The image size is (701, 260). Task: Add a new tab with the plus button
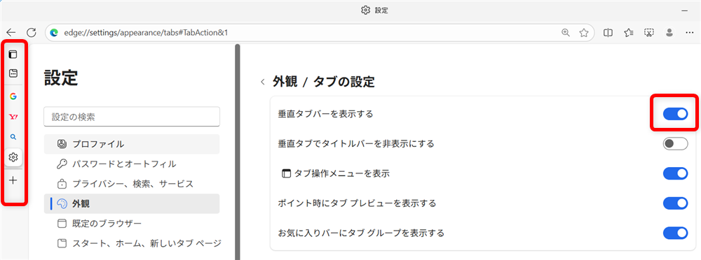click(x=13, y=180)
